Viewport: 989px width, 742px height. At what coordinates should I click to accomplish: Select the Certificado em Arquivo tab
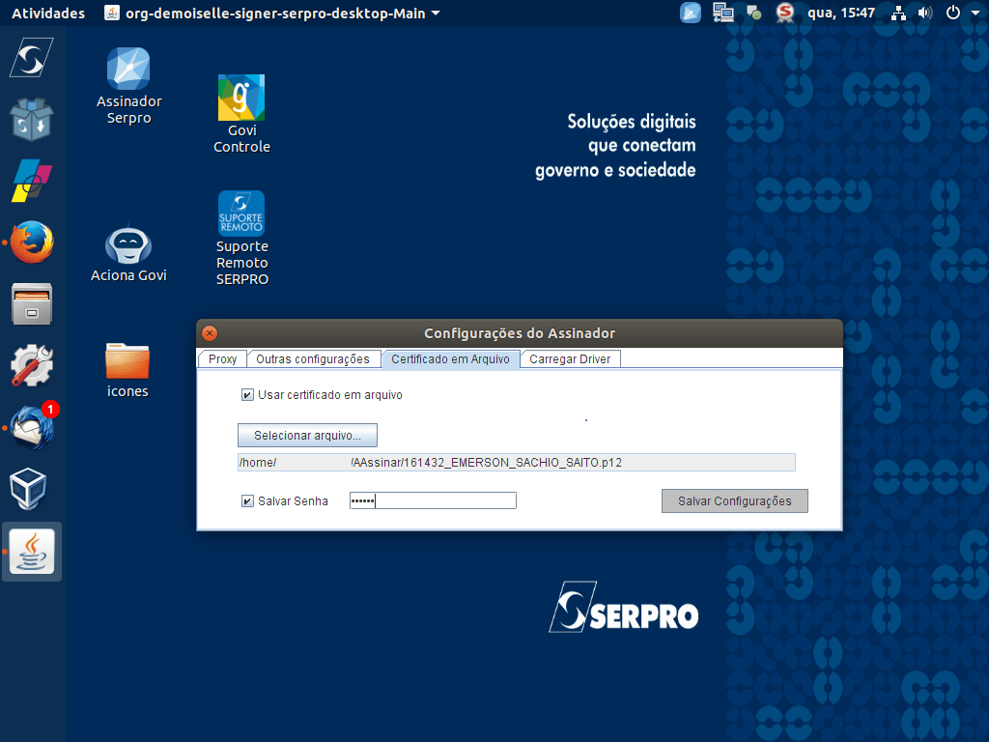click(450, 359)
